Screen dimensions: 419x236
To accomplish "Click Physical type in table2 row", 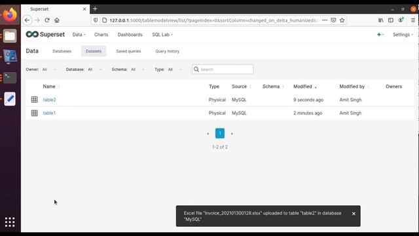I will (217, 100).
